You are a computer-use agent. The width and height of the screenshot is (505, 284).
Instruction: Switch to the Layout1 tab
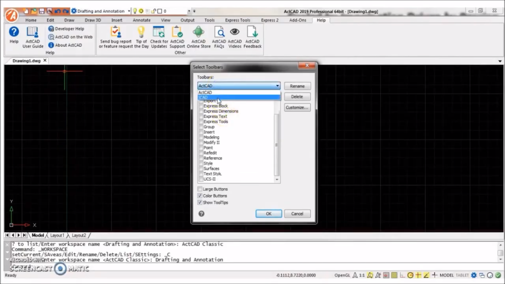coord(57,235)
